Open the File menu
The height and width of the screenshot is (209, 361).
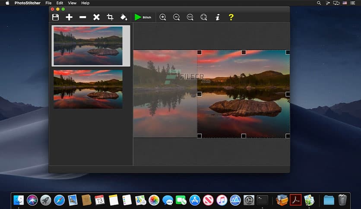48,3
